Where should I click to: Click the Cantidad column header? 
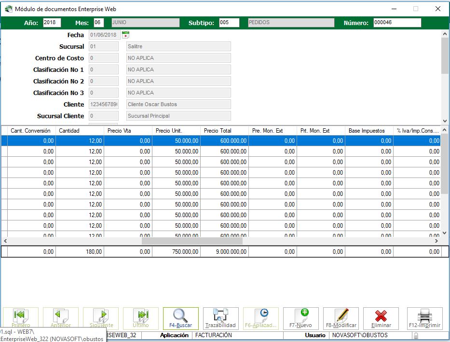pos(80,131)
